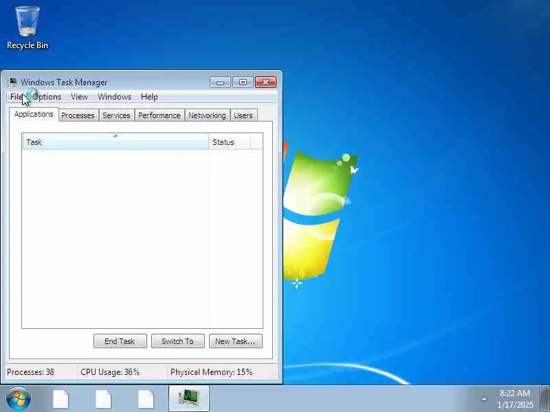The width and height of the screenshot is (550, 412).
Task: Click the Processes: 38 status text
Action: coord(30,372)
